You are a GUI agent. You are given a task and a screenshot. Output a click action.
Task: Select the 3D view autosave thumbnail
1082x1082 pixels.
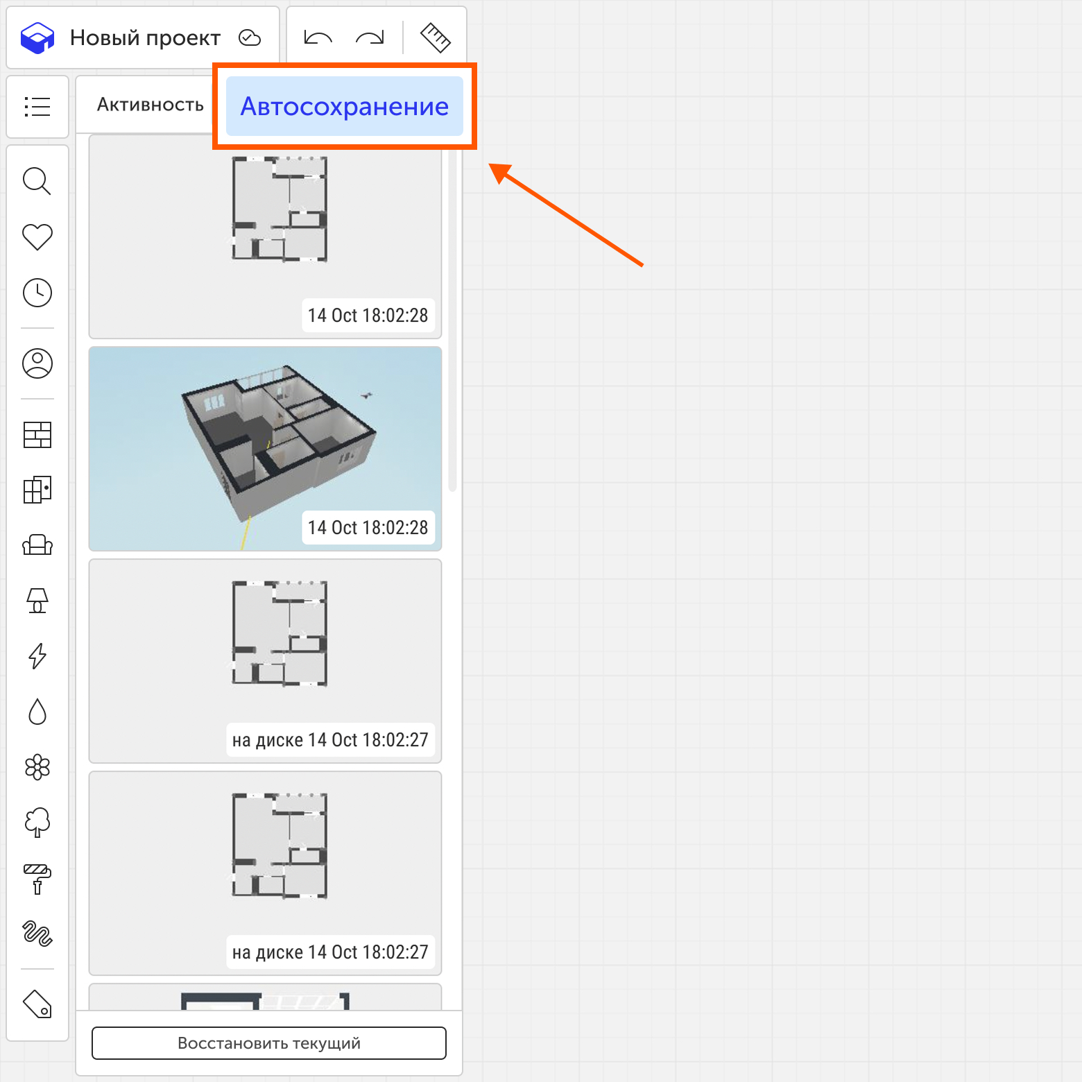coord(265,449)
